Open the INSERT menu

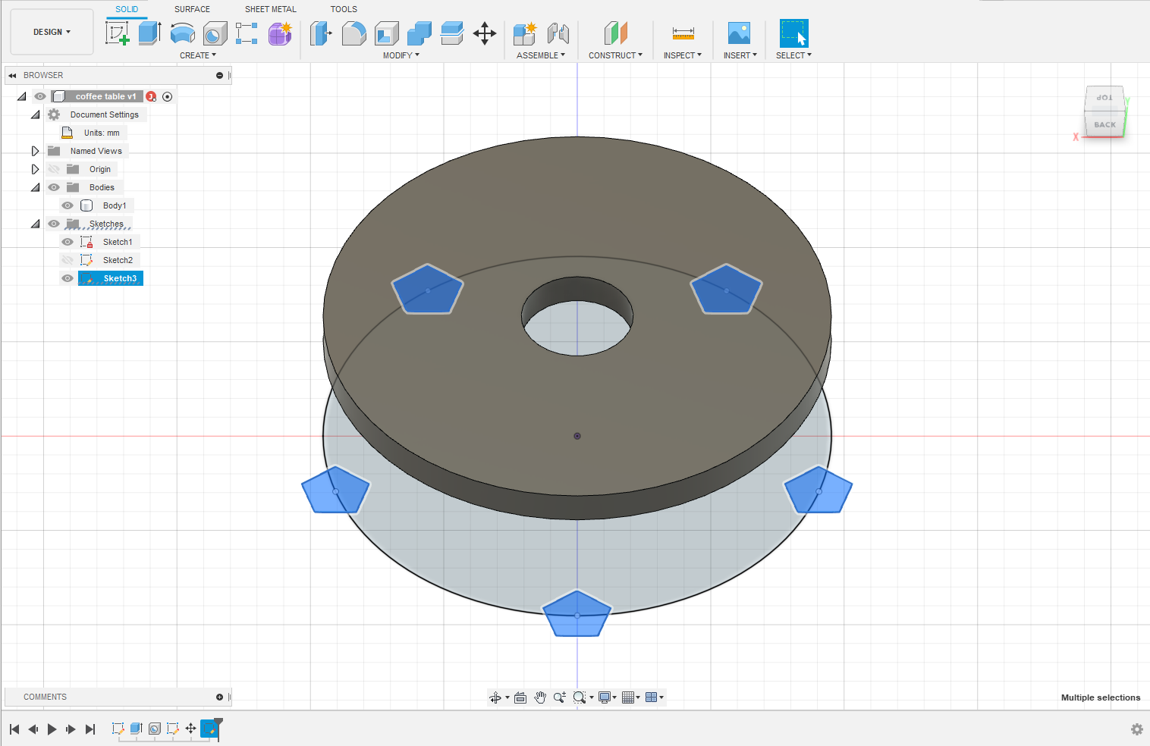tap(740, 55)
